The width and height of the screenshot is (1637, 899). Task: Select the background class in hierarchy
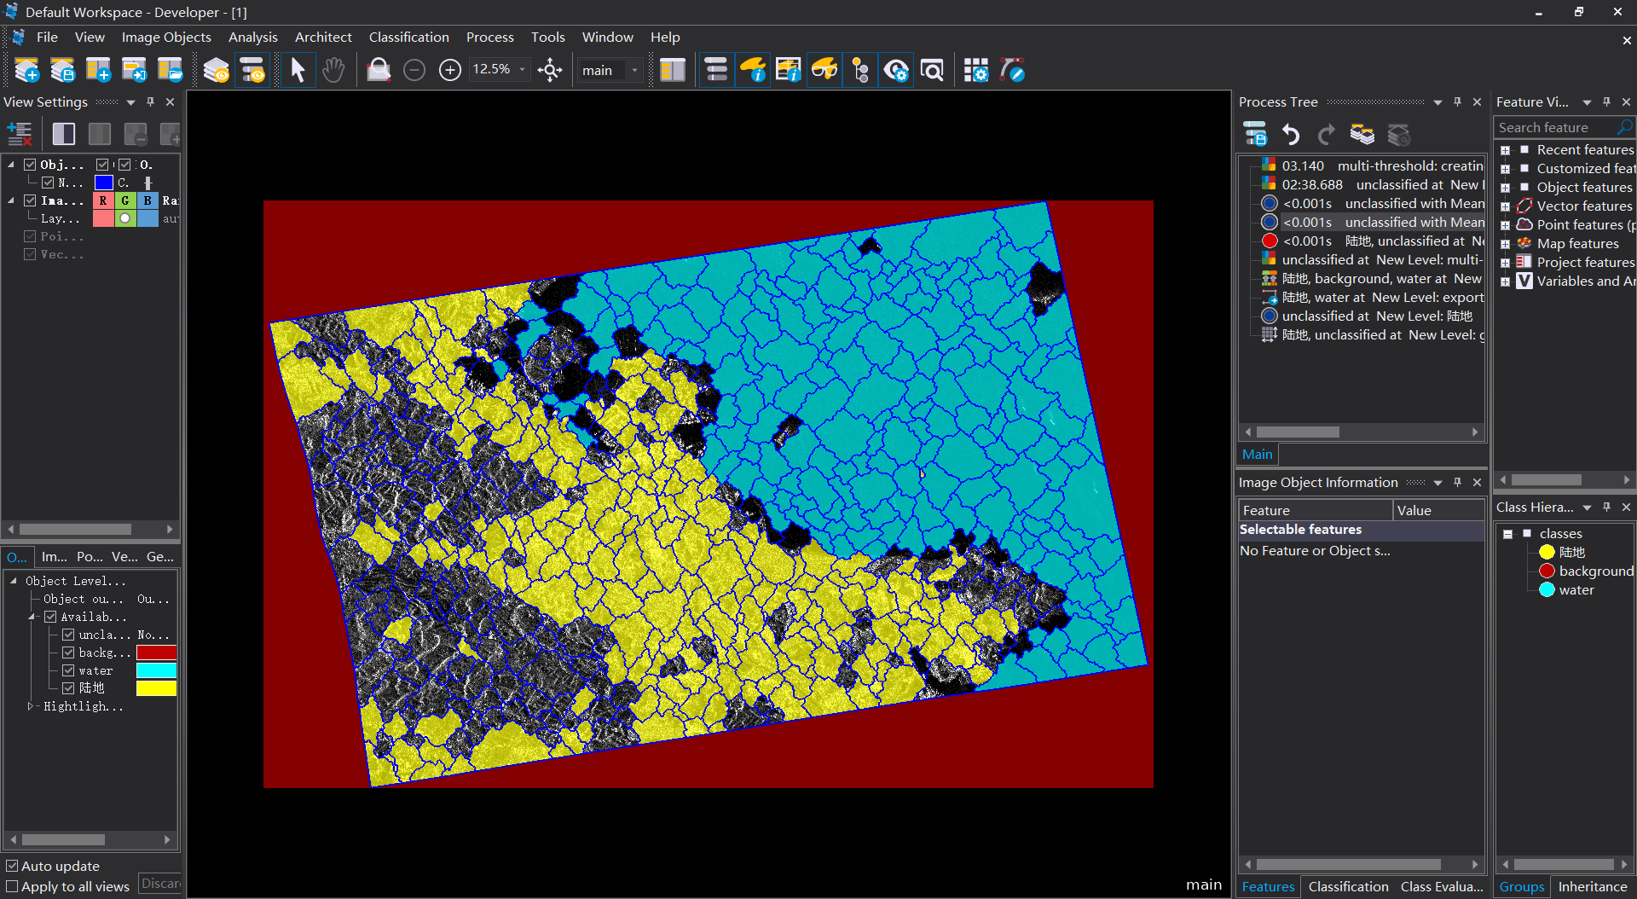(x=1595, y=571)
